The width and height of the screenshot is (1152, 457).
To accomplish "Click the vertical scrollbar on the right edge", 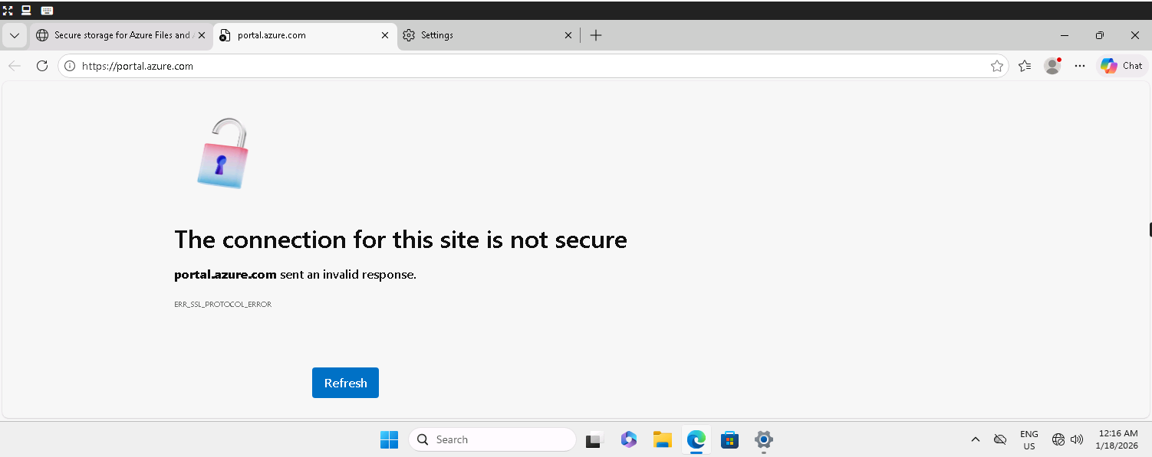I will point(1148,229).
